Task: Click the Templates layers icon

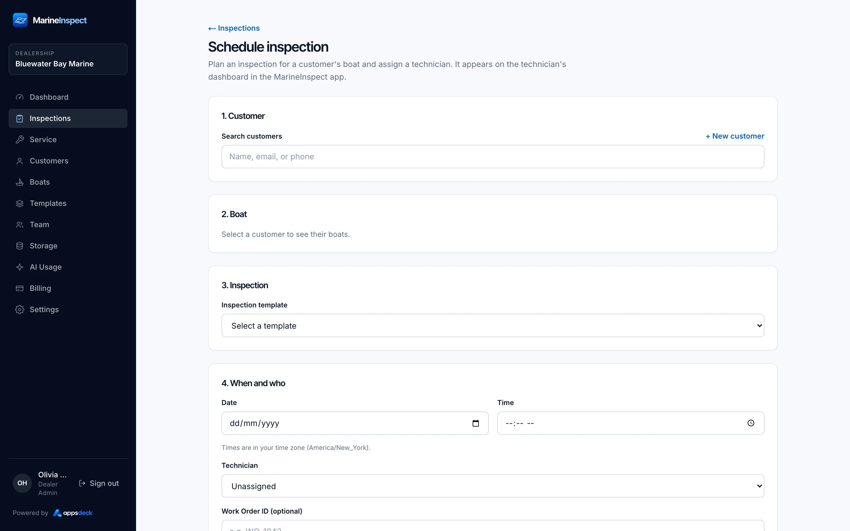Action: tap(20, 203)
